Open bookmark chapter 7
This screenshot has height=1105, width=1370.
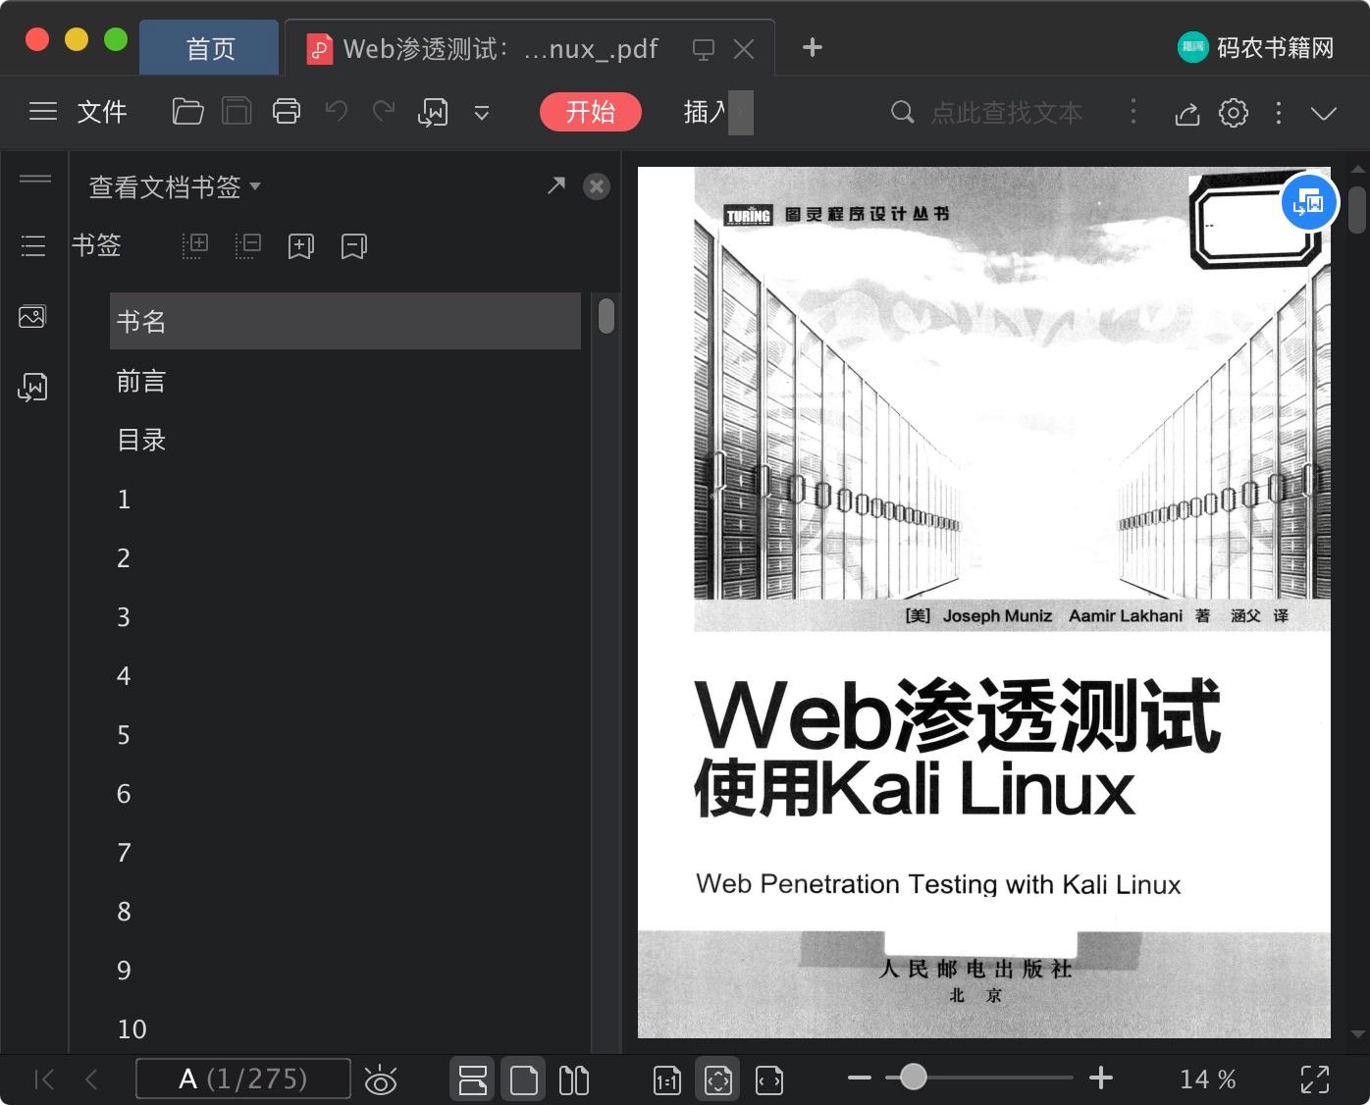[x=345, y=852]
